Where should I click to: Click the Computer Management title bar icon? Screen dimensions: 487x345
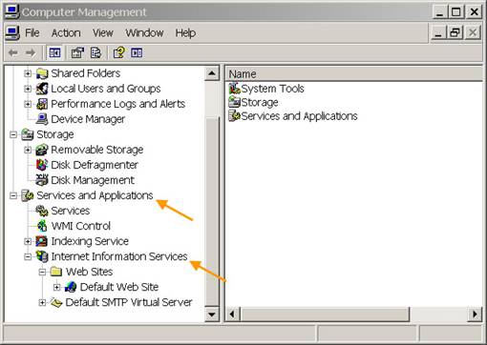pyautogui.click(x=12, y=11)
